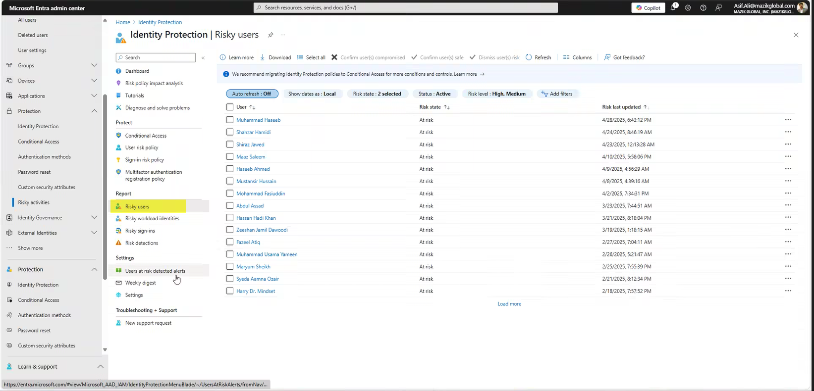
Task: Expand the External Identities section
Action: point(94,233)
